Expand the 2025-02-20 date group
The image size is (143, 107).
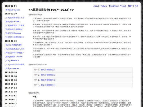pyautogui.click(x=11, y=14)
